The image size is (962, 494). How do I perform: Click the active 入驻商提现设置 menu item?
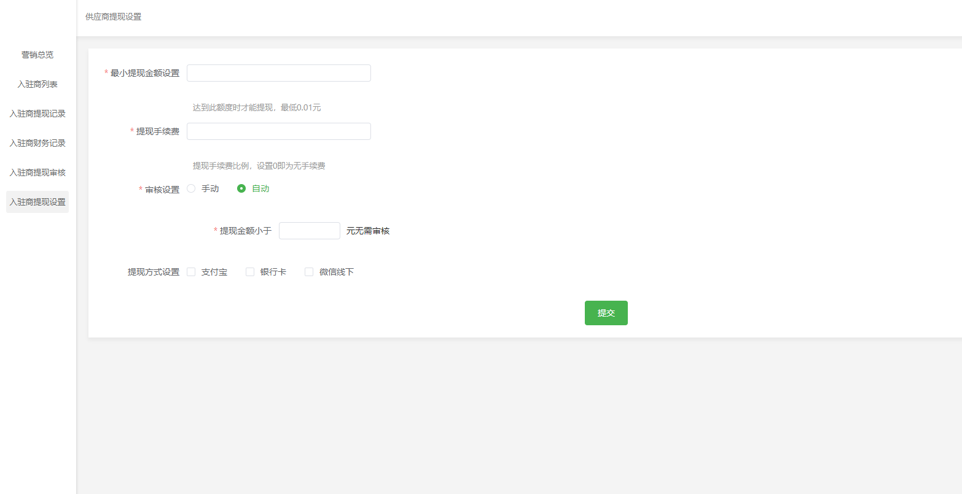[37, 202]
